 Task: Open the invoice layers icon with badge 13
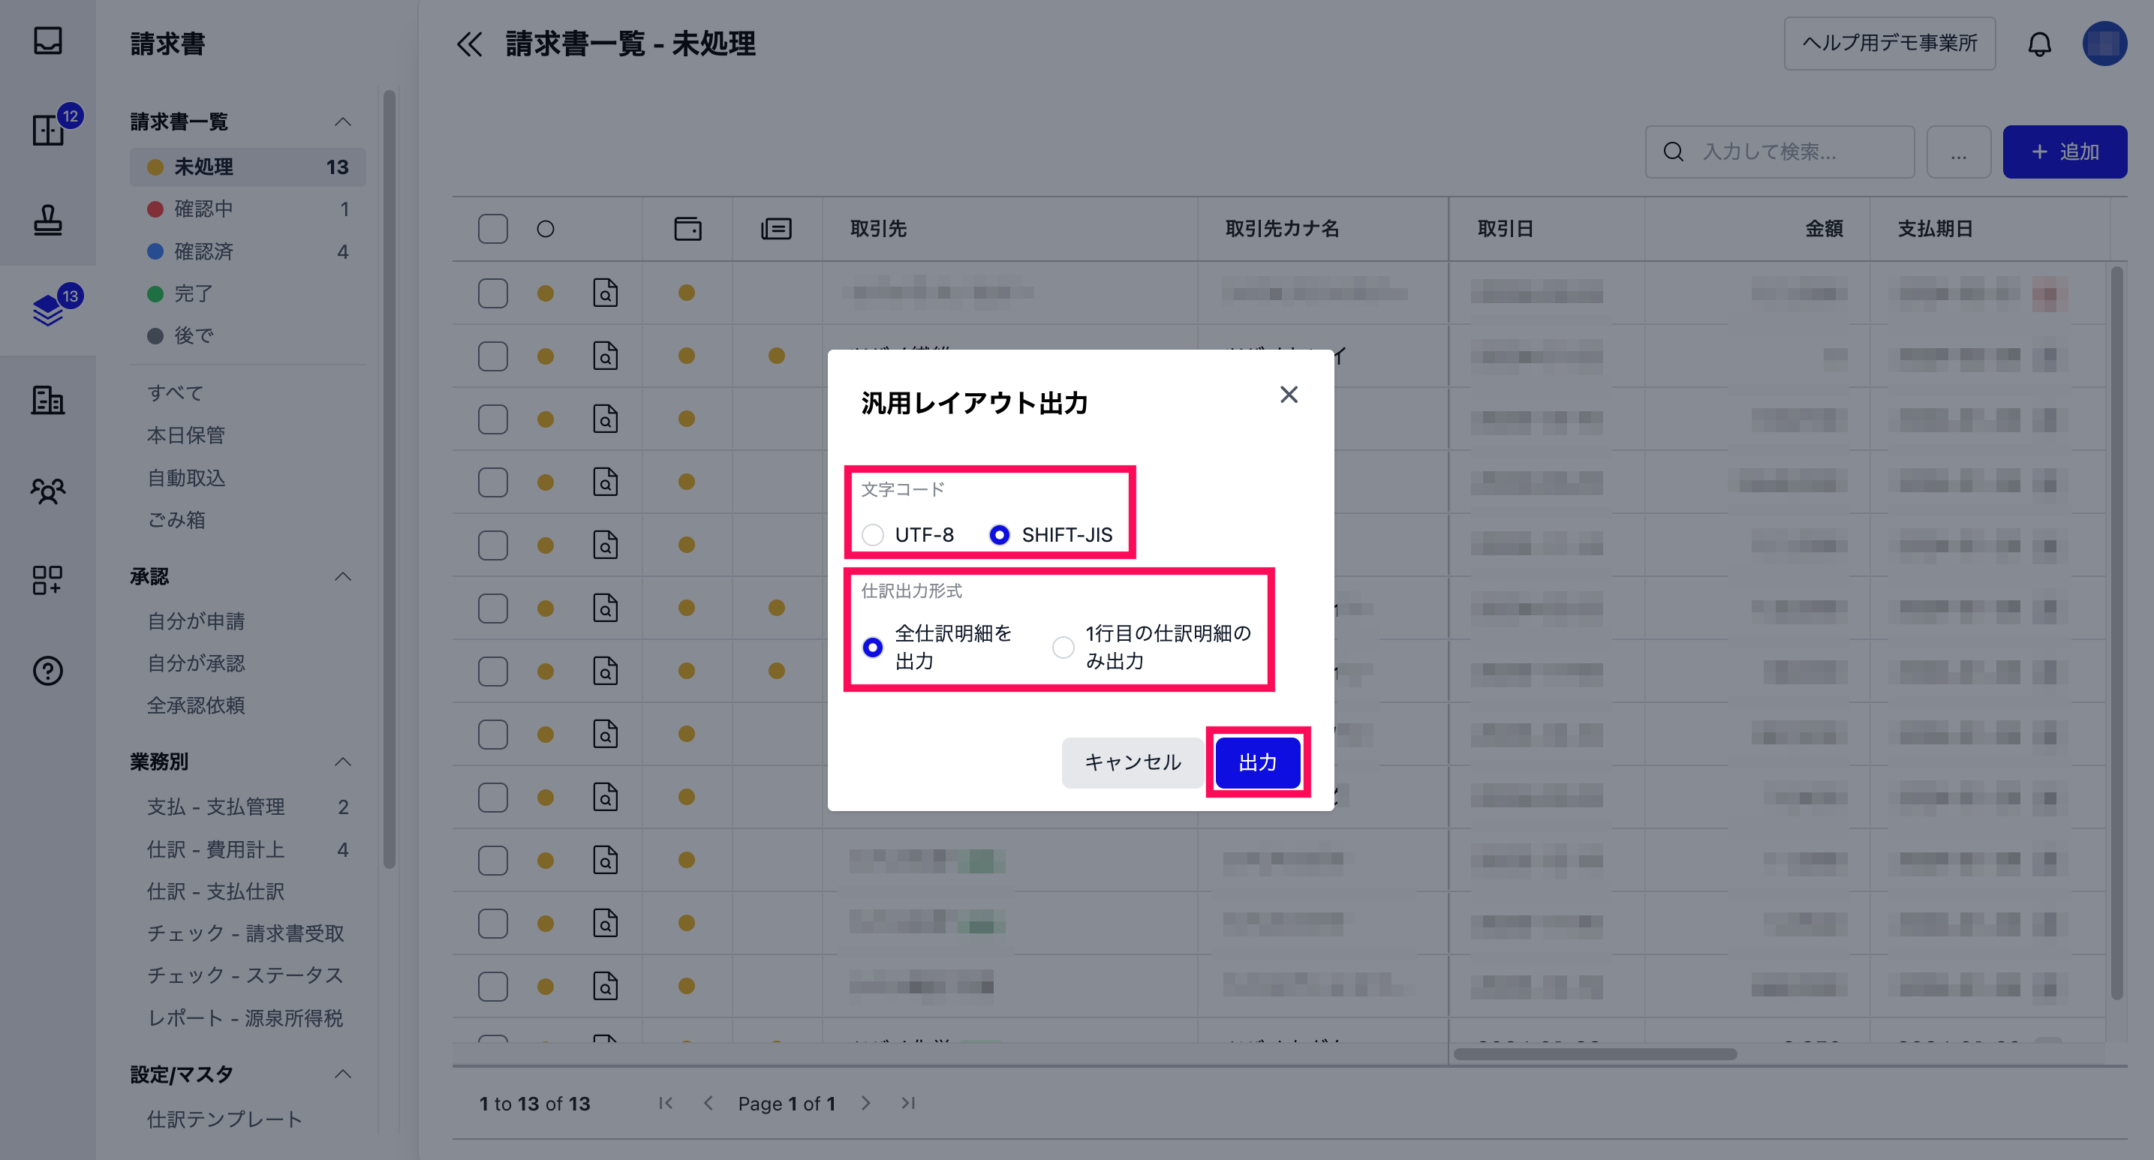[48, 310]
